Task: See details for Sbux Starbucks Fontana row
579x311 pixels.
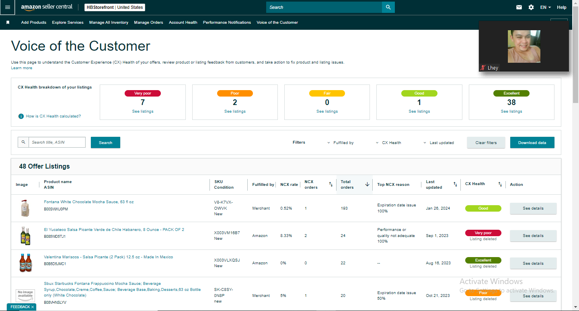Action: pos(533,296)
